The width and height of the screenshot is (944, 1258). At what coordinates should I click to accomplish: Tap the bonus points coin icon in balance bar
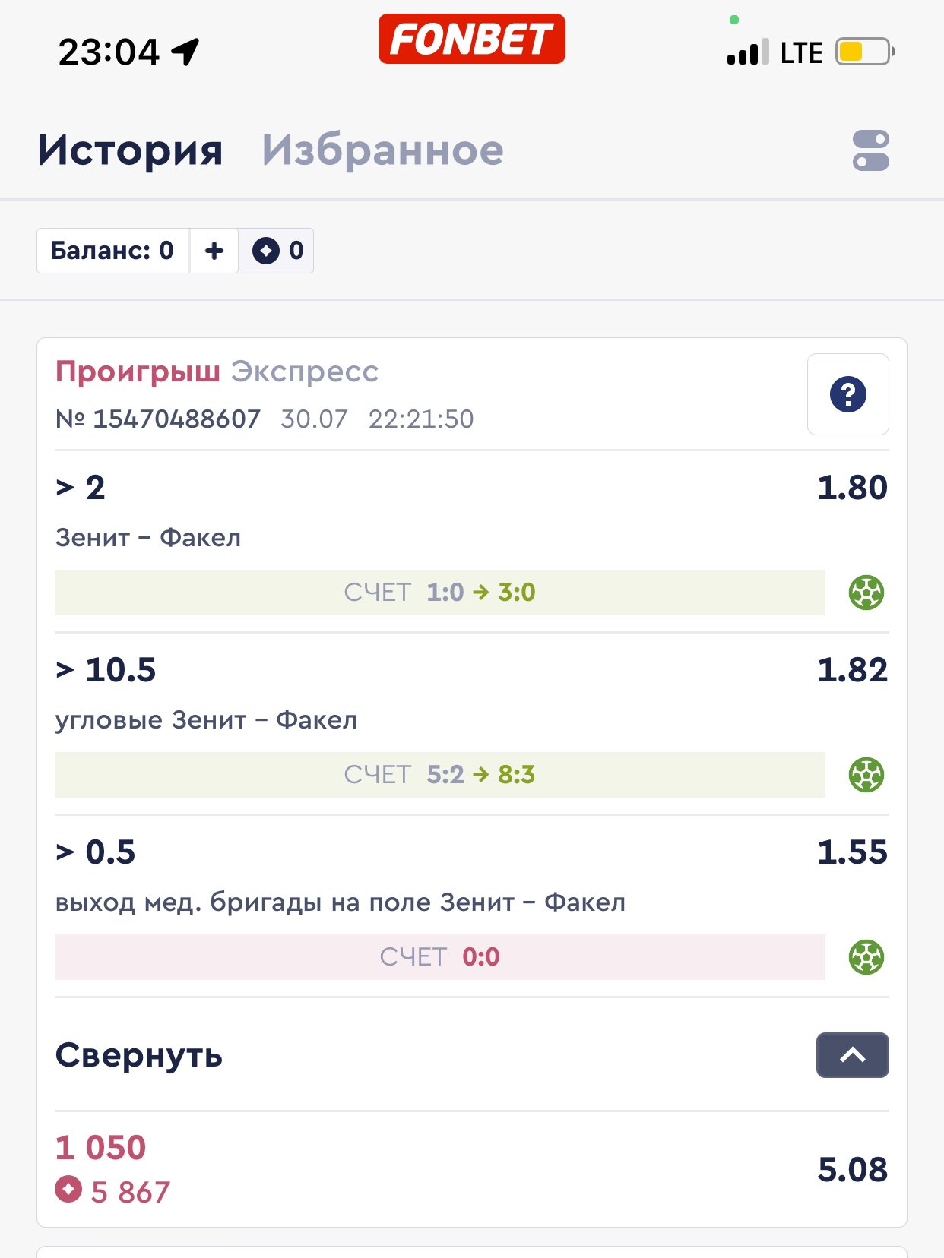point(266,251)
